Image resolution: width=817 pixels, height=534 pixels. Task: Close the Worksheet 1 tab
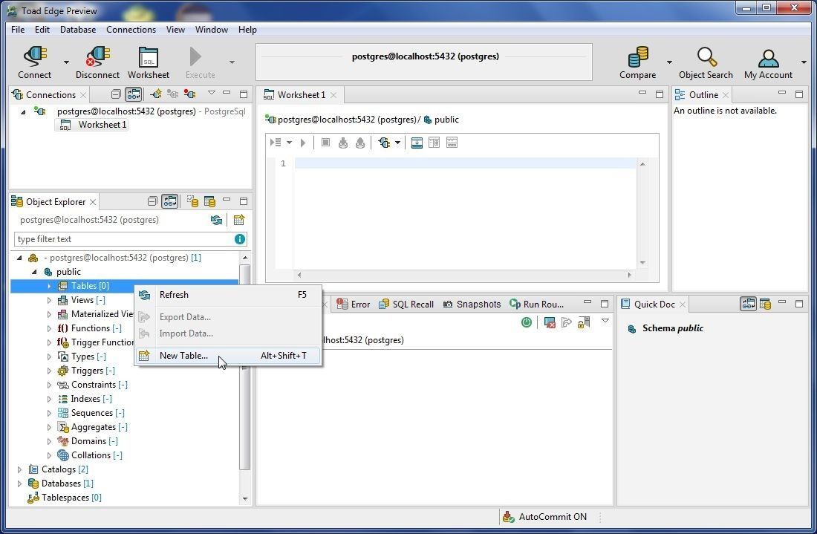pos(333,95)
